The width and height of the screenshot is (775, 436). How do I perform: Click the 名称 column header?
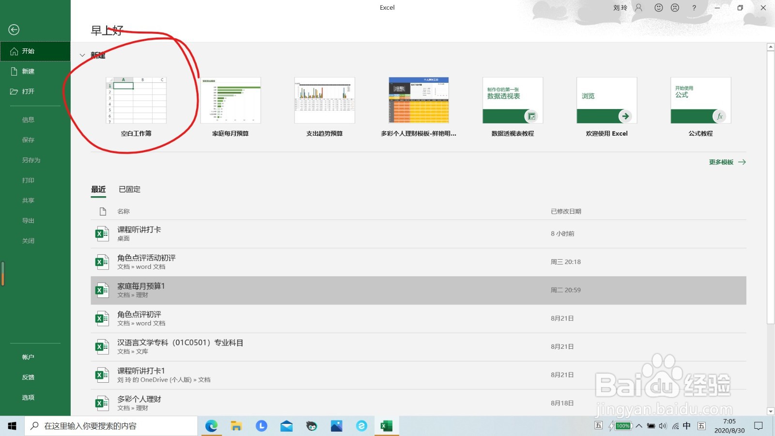(124, 212)
